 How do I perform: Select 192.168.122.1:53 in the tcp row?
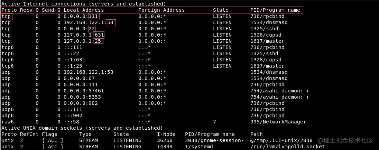point(89,23)
